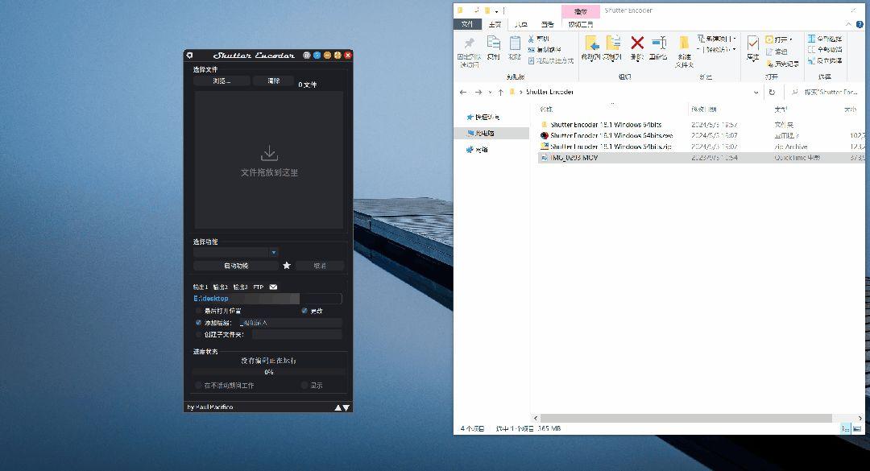Image resolution: width=870 pixels, height=471 pixels.
Task: Click the Paste clipboard icon in Explorer ribbon
Action: [515, 43]
